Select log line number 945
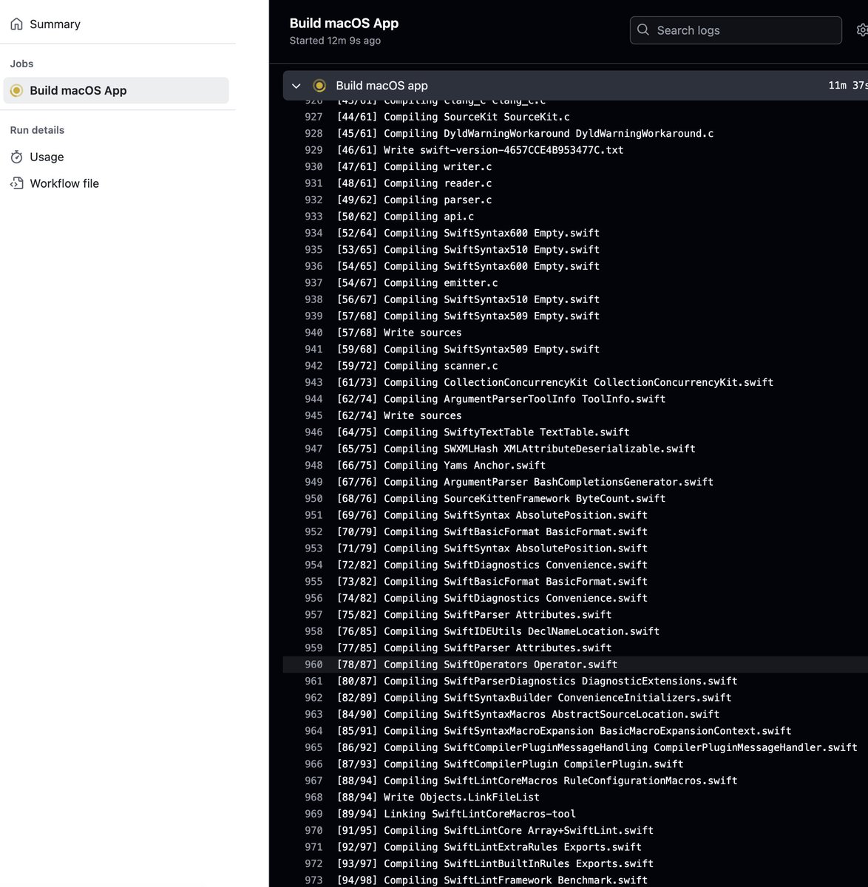Viewport: 868px width, 887px height. (x=313, y=415)
